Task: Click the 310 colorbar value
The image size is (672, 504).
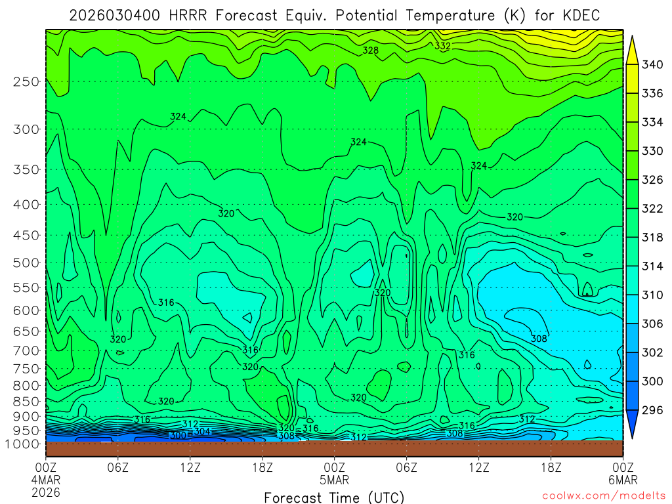Action: point(652,295)
